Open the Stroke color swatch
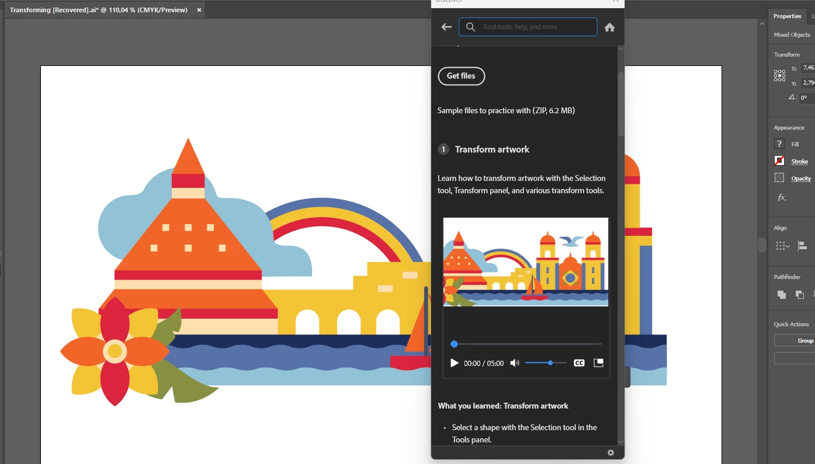The width and height of the screenshot is (815, 464). [779, 161]
